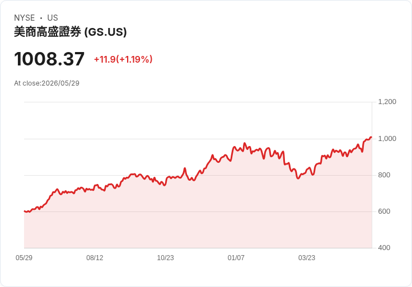Click the At close:2026/05/29 date text
Screen dimensions: 412x287
pos(46,83)
